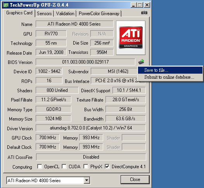Click the ATI CrossFire Disabled field
The height and width of the screenshot is (188, 204).
coord(91,157)
